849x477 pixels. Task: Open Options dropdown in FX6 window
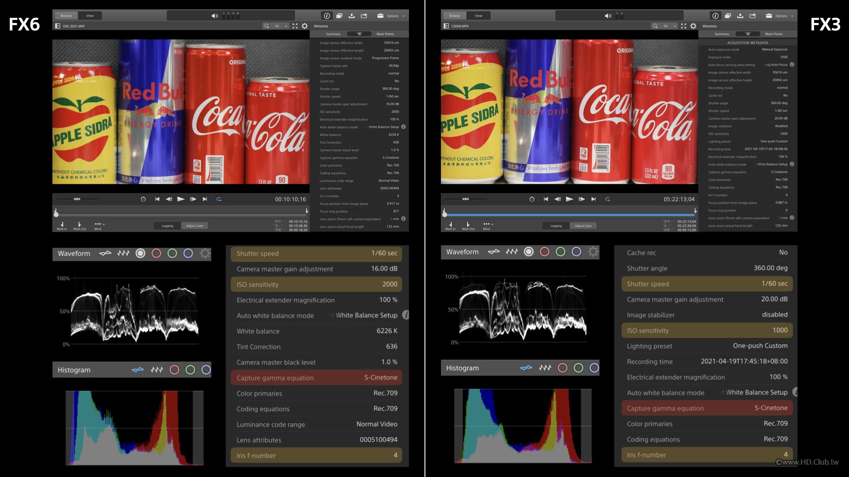tap(391, 16)
